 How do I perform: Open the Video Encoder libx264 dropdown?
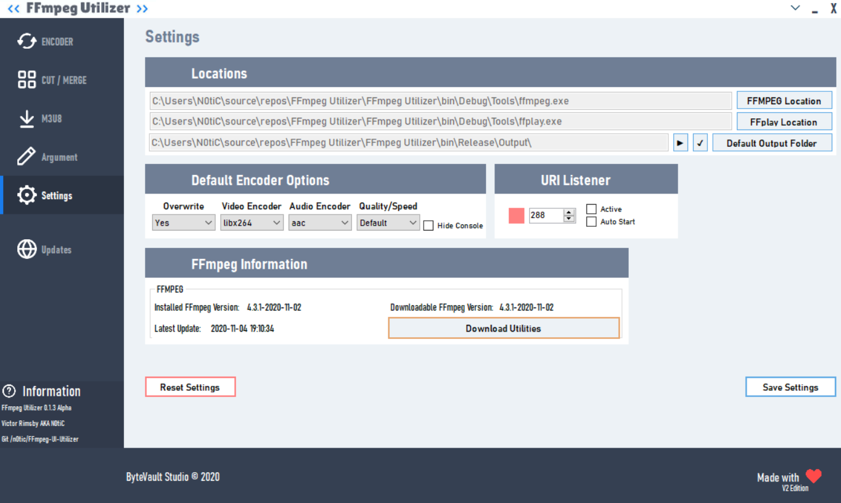point(252,223)
